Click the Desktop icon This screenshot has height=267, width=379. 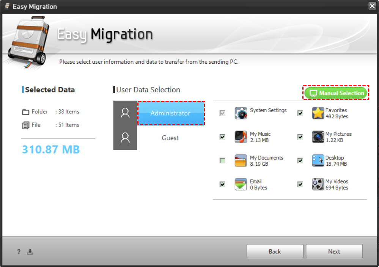pos(318,161)
